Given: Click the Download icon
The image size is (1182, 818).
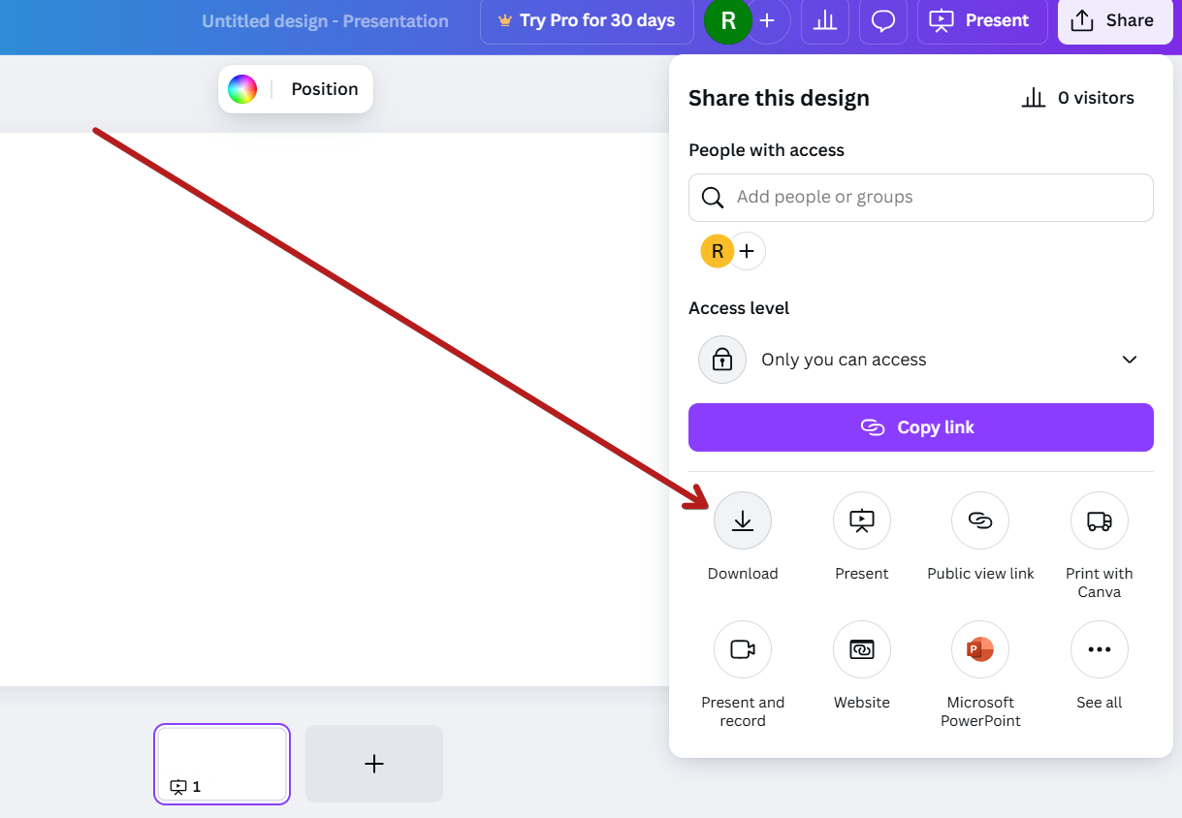Looking at the screenshot, I should click(743, 520).
